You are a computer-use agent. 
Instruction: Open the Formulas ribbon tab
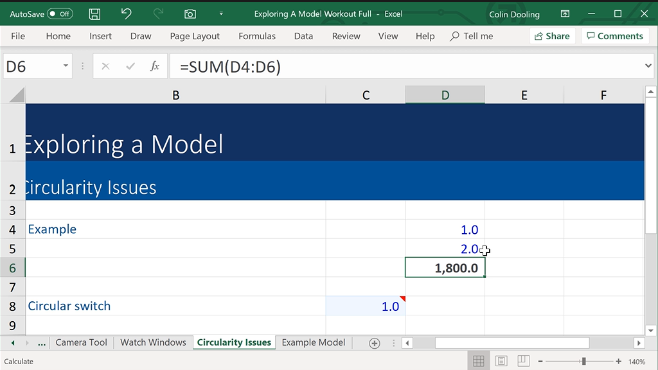tap(257, 36)
